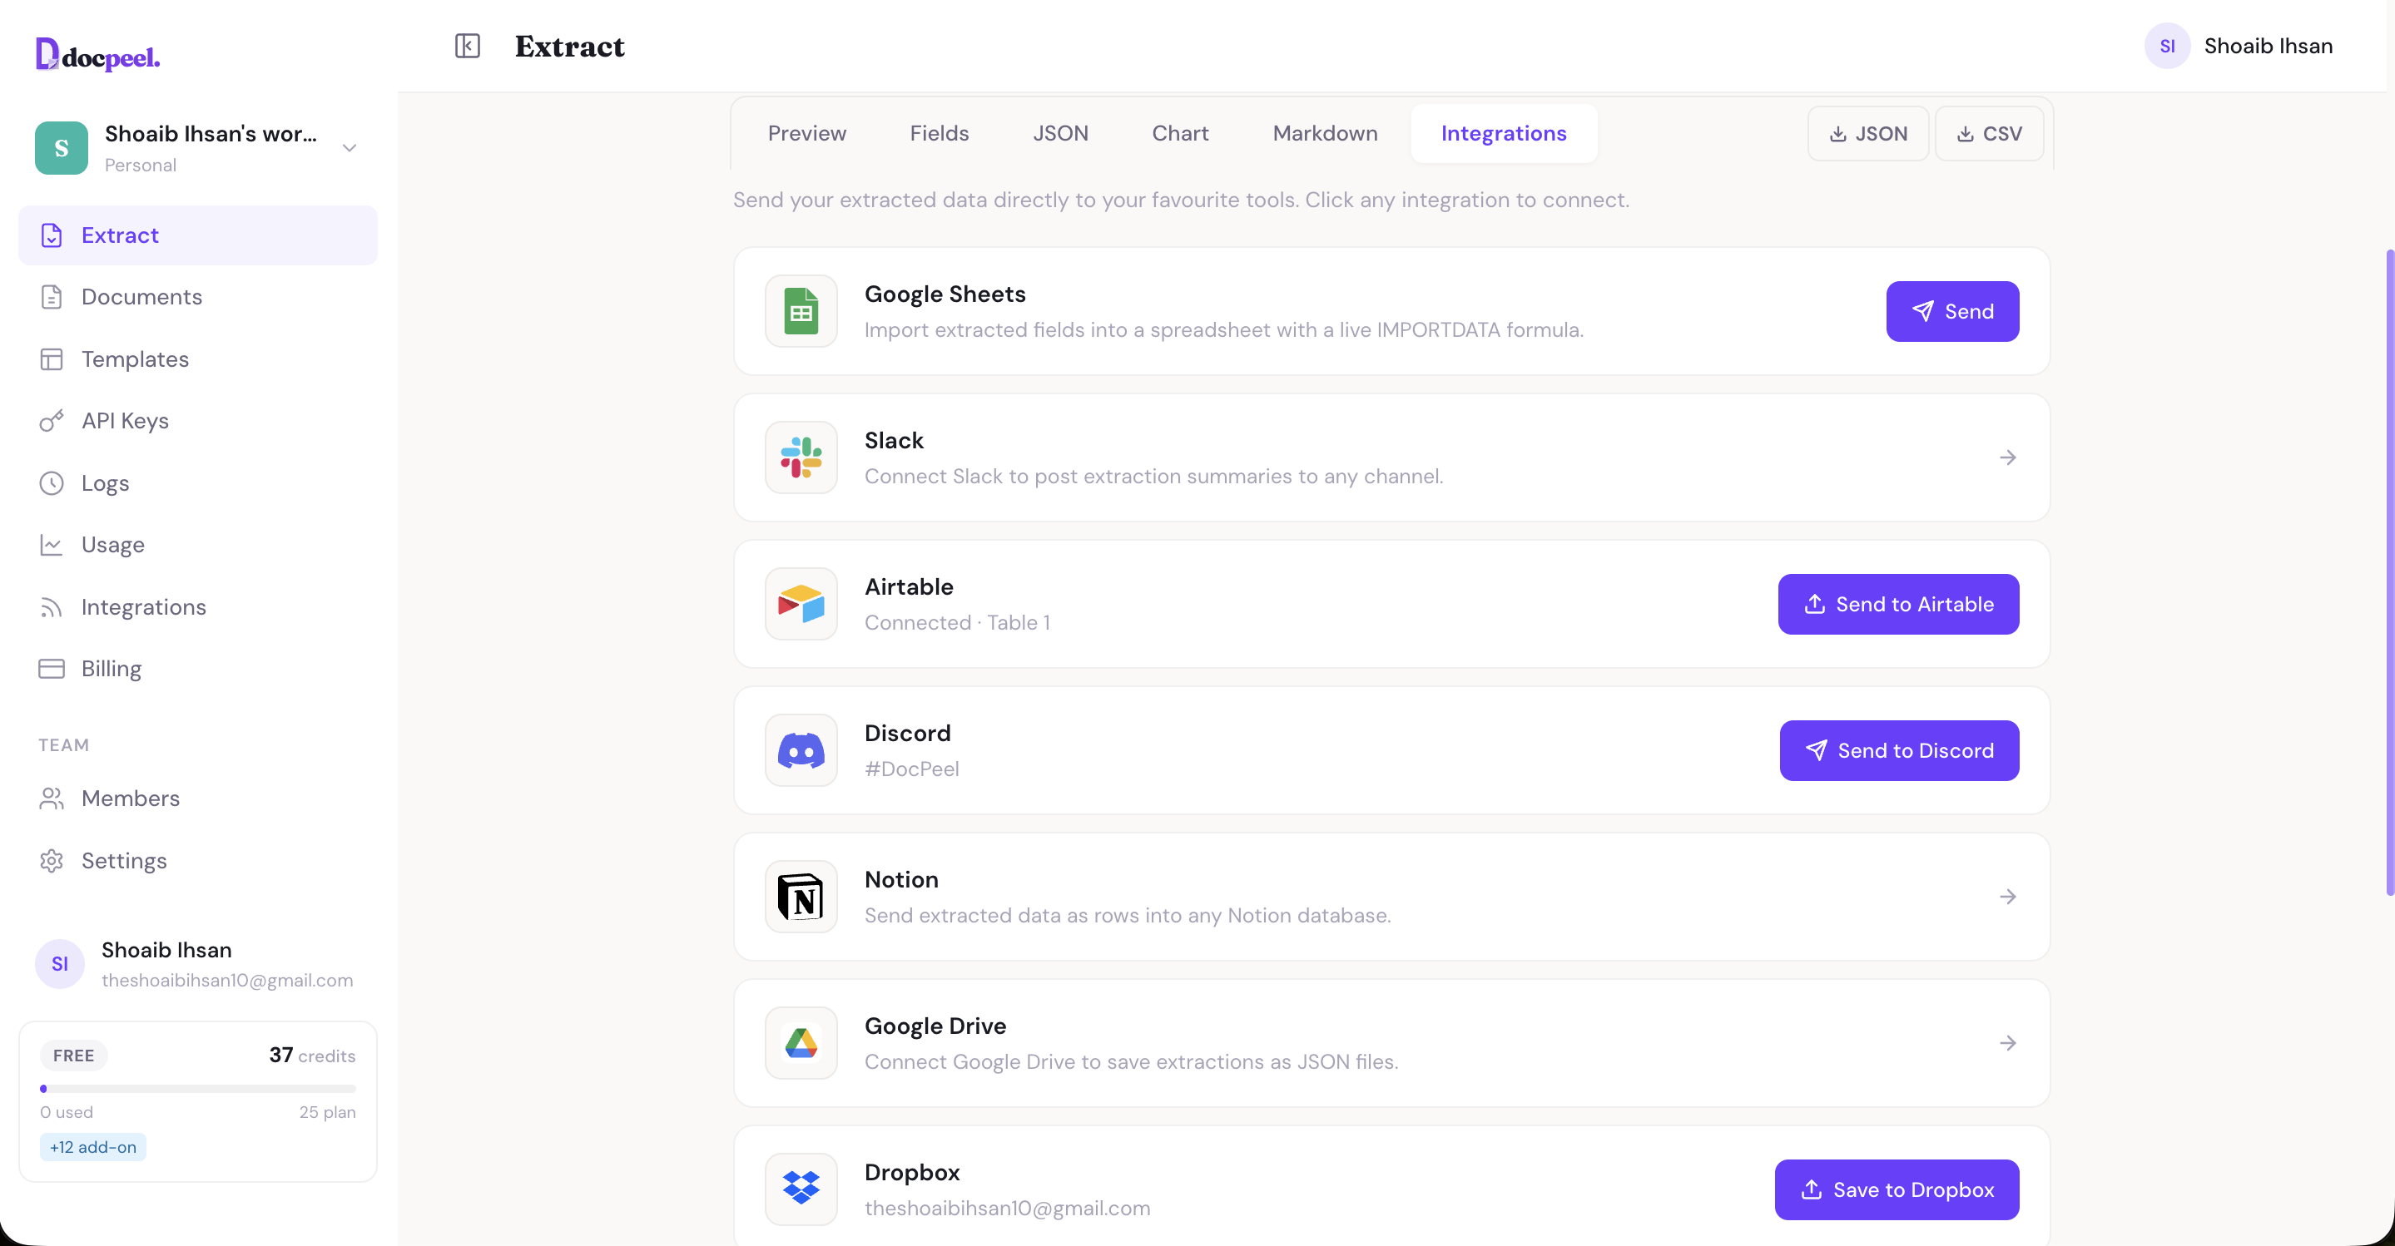Download extraction as JSON

click(1868, 133)
